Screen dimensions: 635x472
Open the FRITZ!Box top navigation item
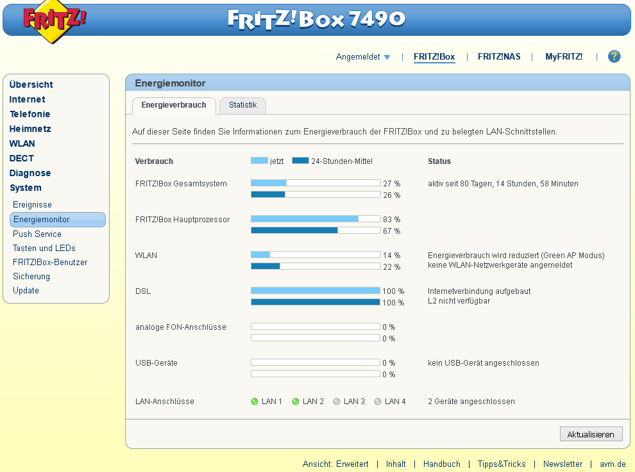[434, 56]
